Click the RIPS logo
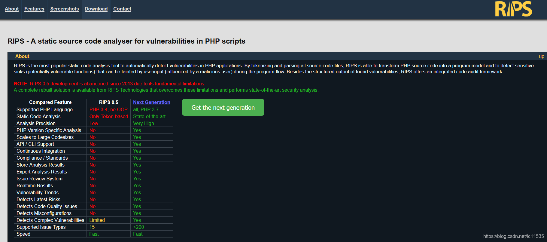The width and height of the screenshot is (547, 242). 513,9
